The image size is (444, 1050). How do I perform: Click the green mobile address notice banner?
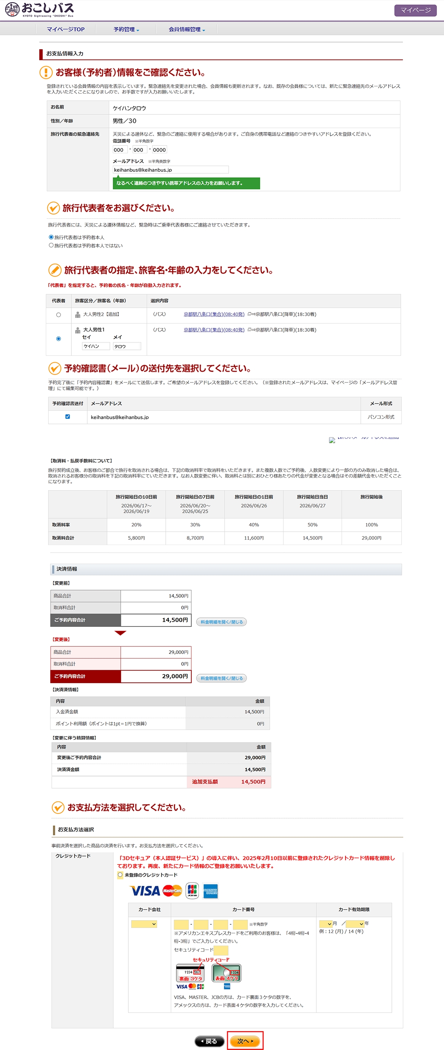point(186,183)
